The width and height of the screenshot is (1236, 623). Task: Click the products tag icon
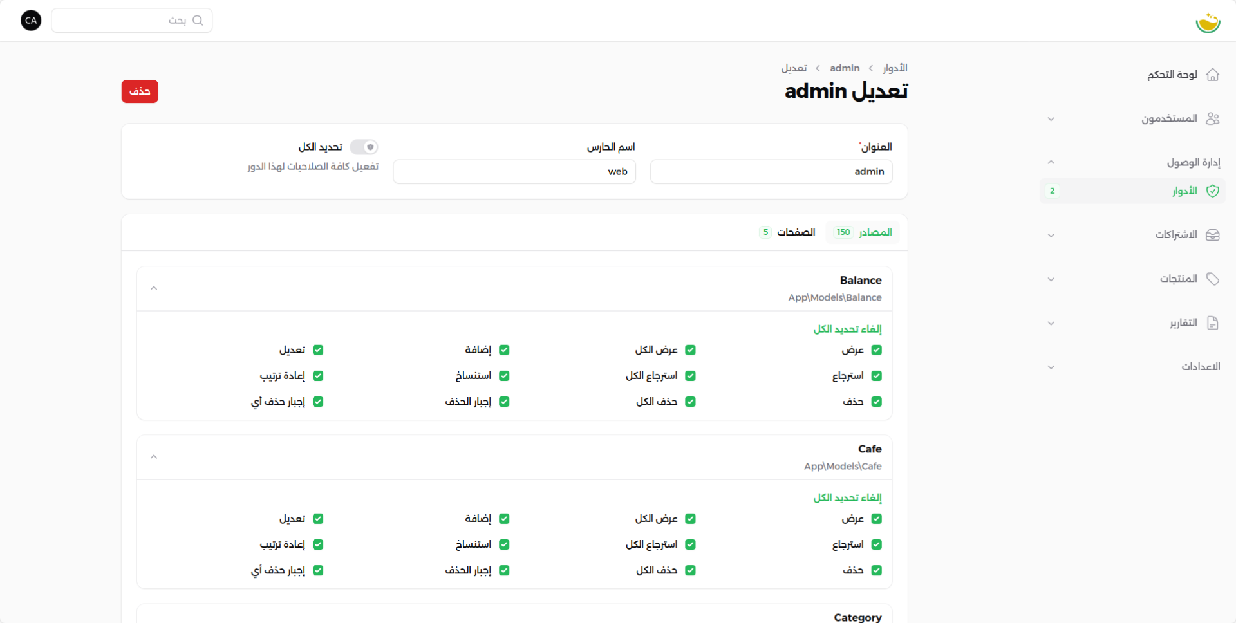pyautogui.click(x=1212, y=279)
